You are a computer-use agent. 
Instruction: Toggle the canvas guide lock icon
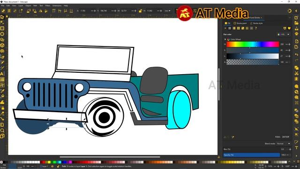[x=7, y=16]
